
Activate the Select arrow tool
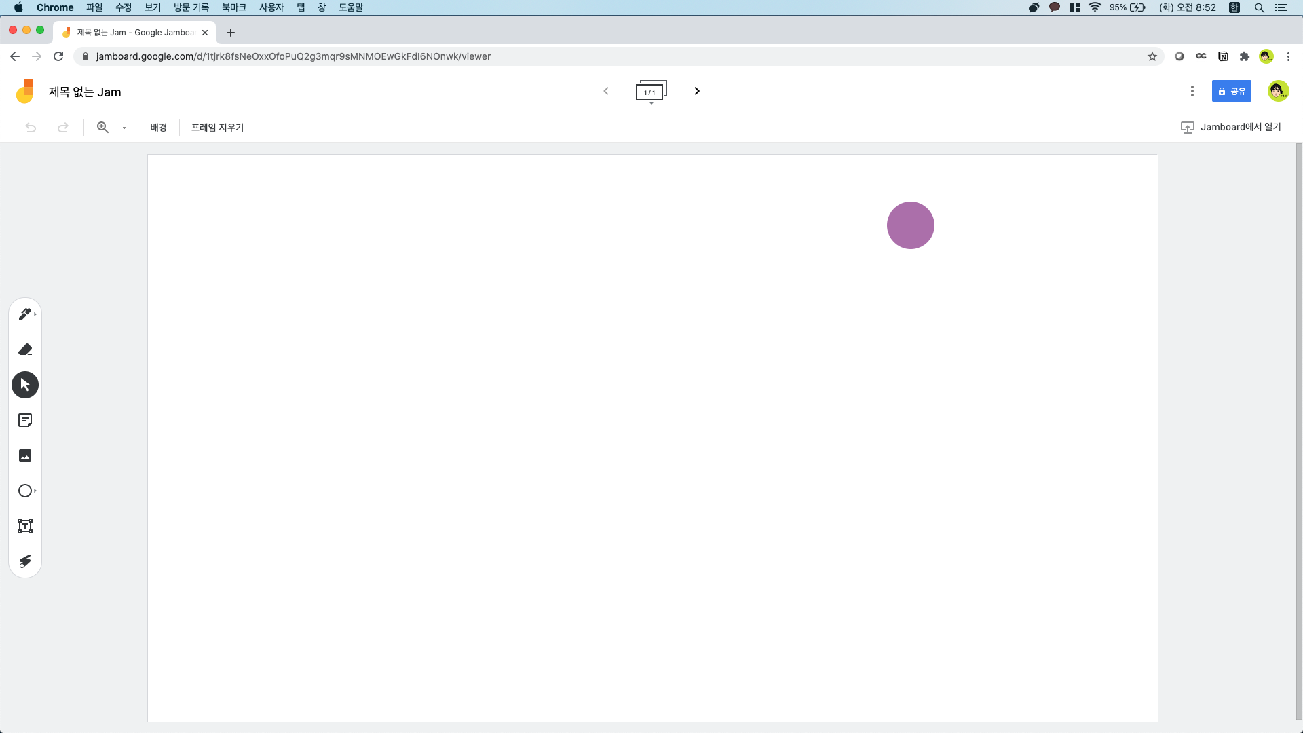coord(25,385)
